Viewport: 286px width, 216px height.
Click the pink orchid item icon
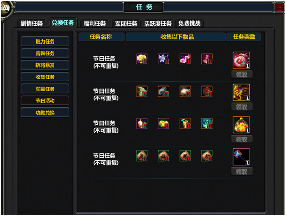[x=185, y=59]
